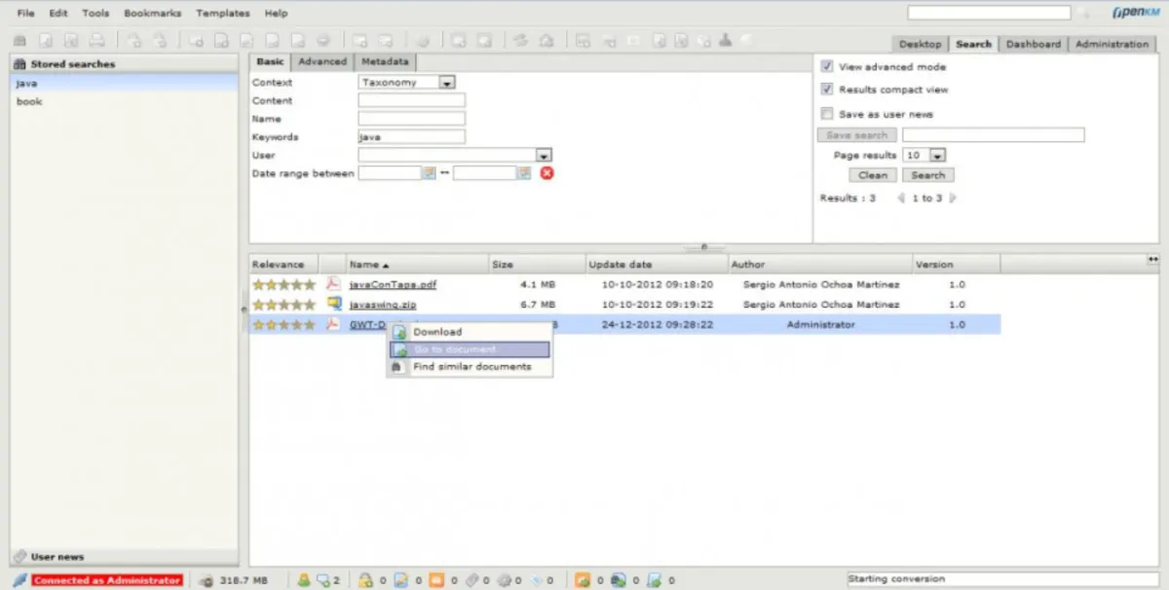Open the User dropdown
The image size is (1169, 590).
455,155
